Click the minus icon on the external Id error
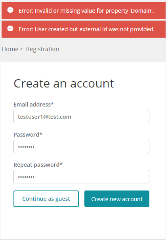The height and width of the screenshot is (240, 166). [10, 29]
